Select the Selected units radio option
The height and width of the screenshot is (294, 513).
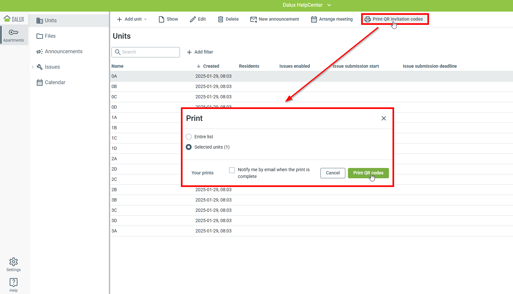189,147
